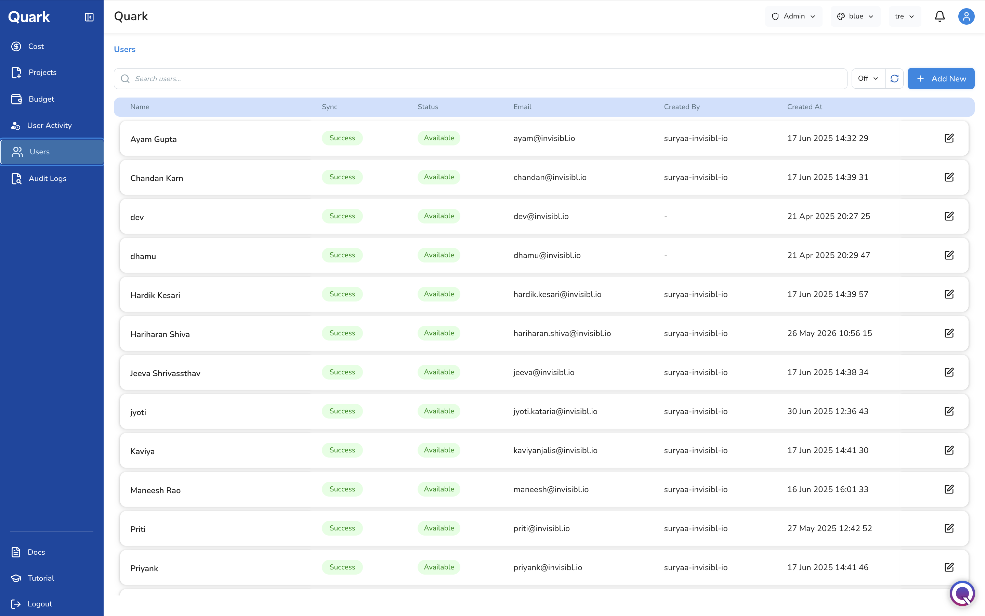Click email jyoti.kataria@invisibl.io

pos(555,411)
